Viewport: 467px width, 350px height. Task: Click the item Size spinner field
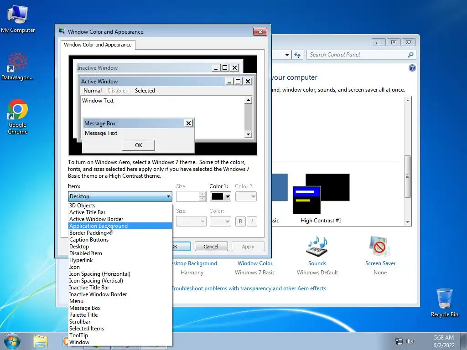coord(191,196)
